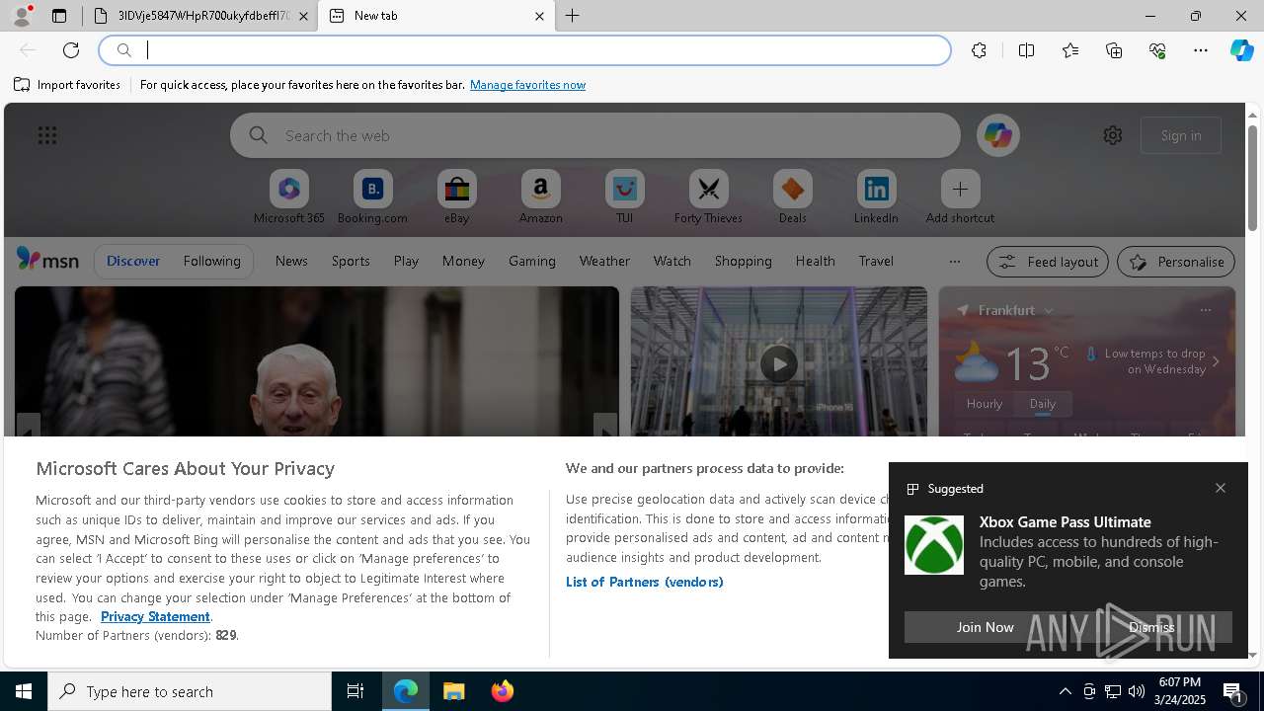This screenshot has width=1264, height=711.
Task: Click the Personalise button
Action: click(1176, 262)
